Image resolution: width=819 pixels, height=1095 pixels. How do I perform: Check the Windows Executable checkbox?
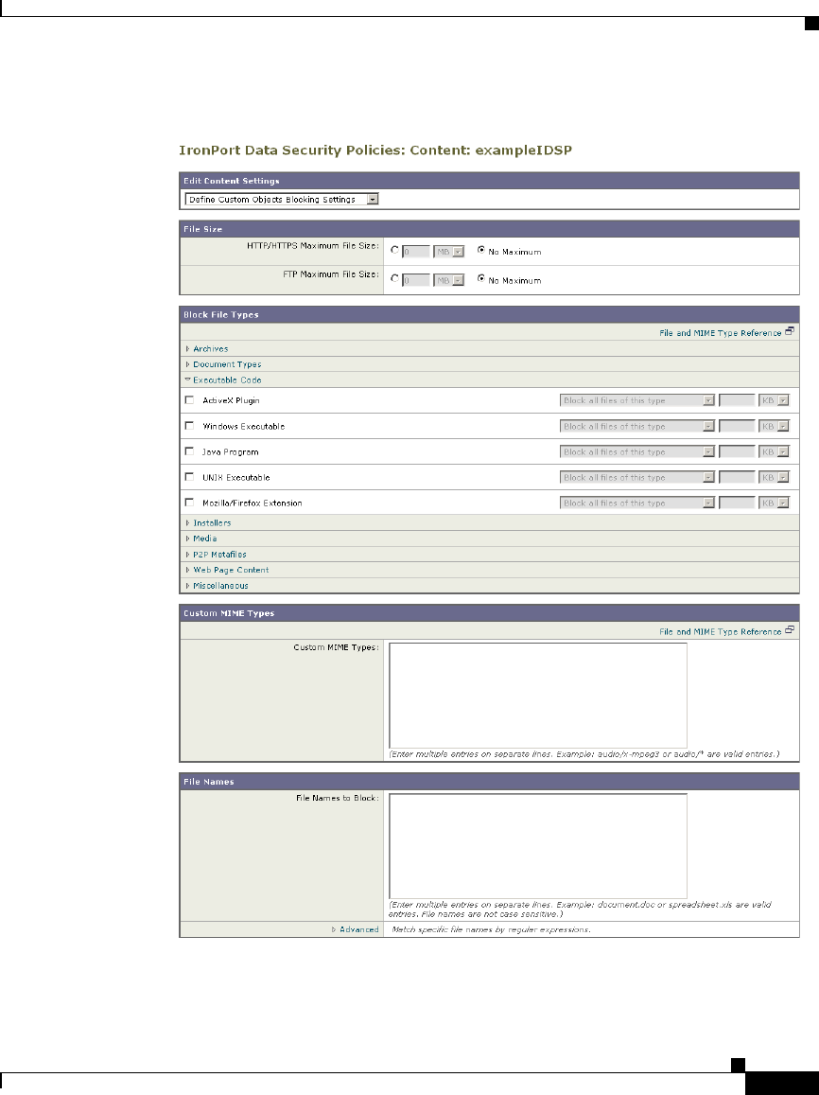coord(189,425)
